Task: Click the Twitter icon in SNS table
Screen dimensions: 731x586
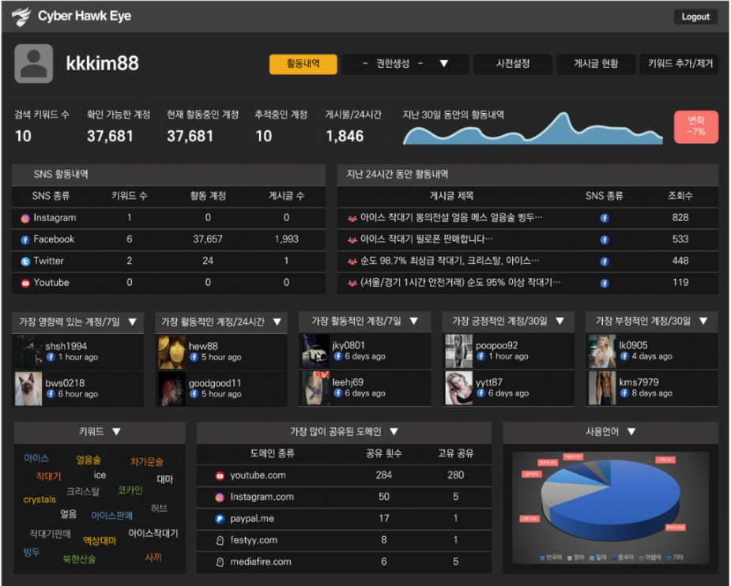Action: click(x=25, y=261)
